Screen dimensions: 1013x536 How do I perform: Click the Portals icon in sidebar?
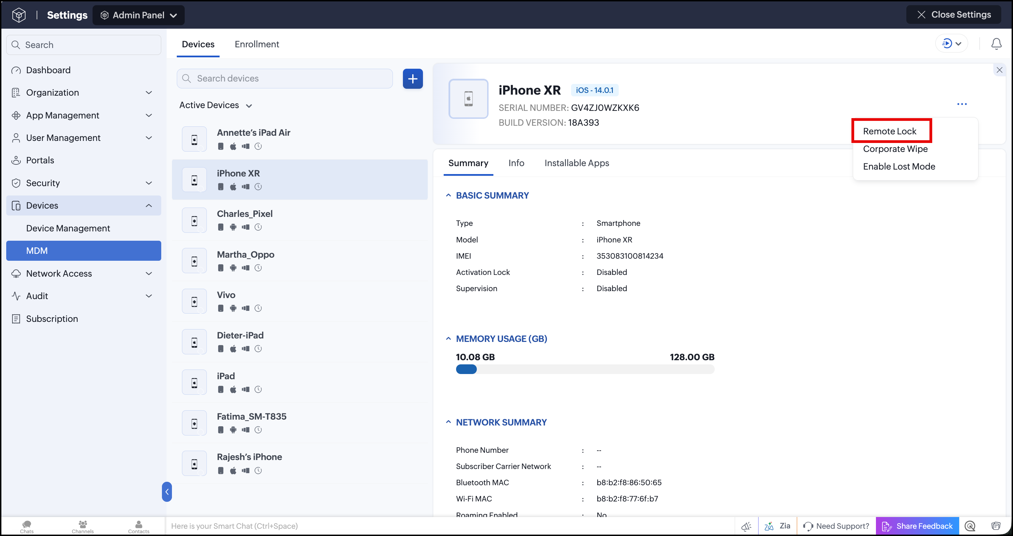tap(16, 161)
